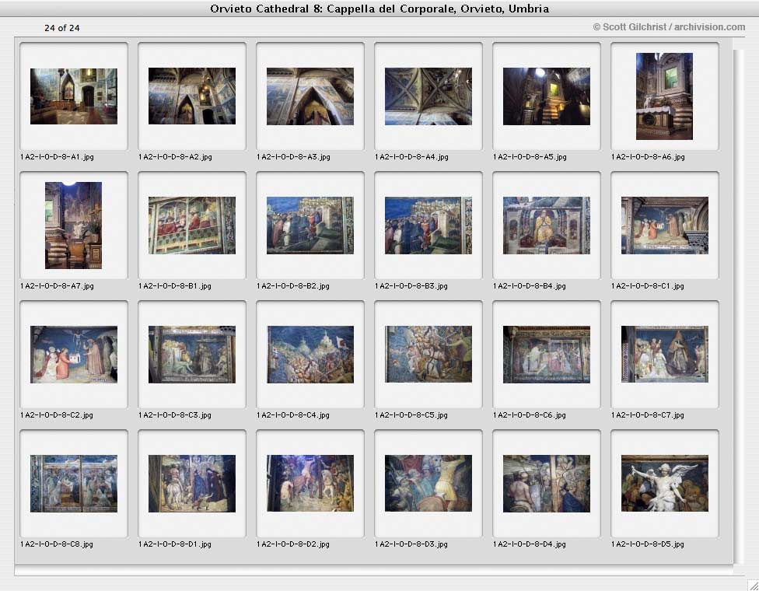Select thumbnail 1A2-I-O-D-8-D2.jpg
Screen dimensions: 759x591
point(310,483)
